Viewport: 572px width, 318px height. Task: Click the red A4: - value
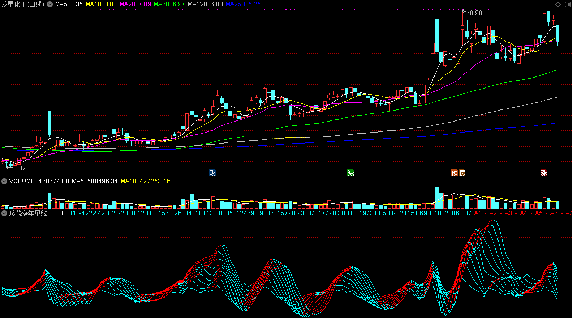tap(526, 213)
